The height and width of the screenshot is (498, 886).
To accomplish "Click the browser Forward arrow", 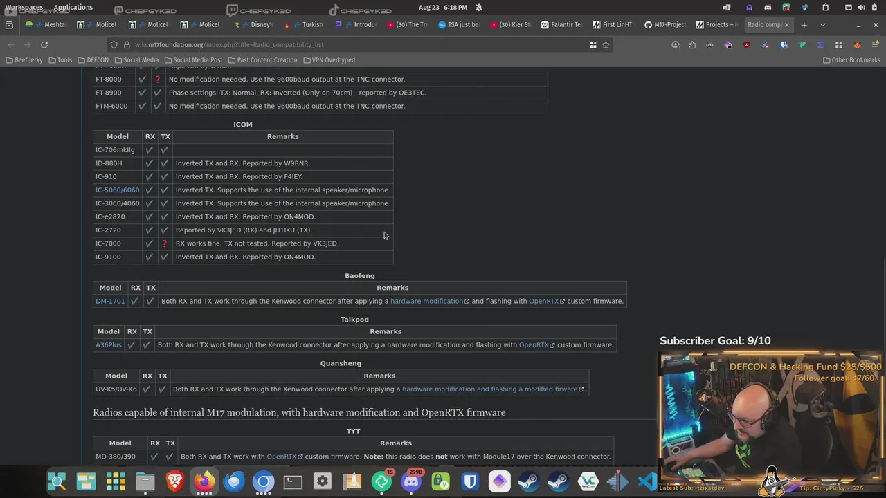I will point(28,44).
